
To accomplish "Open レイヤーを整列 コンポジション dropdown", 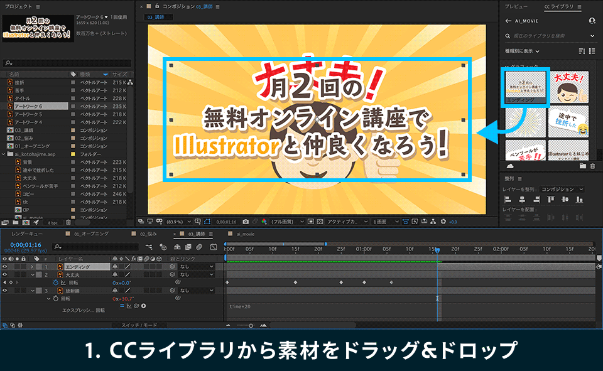I will [562, 189].
